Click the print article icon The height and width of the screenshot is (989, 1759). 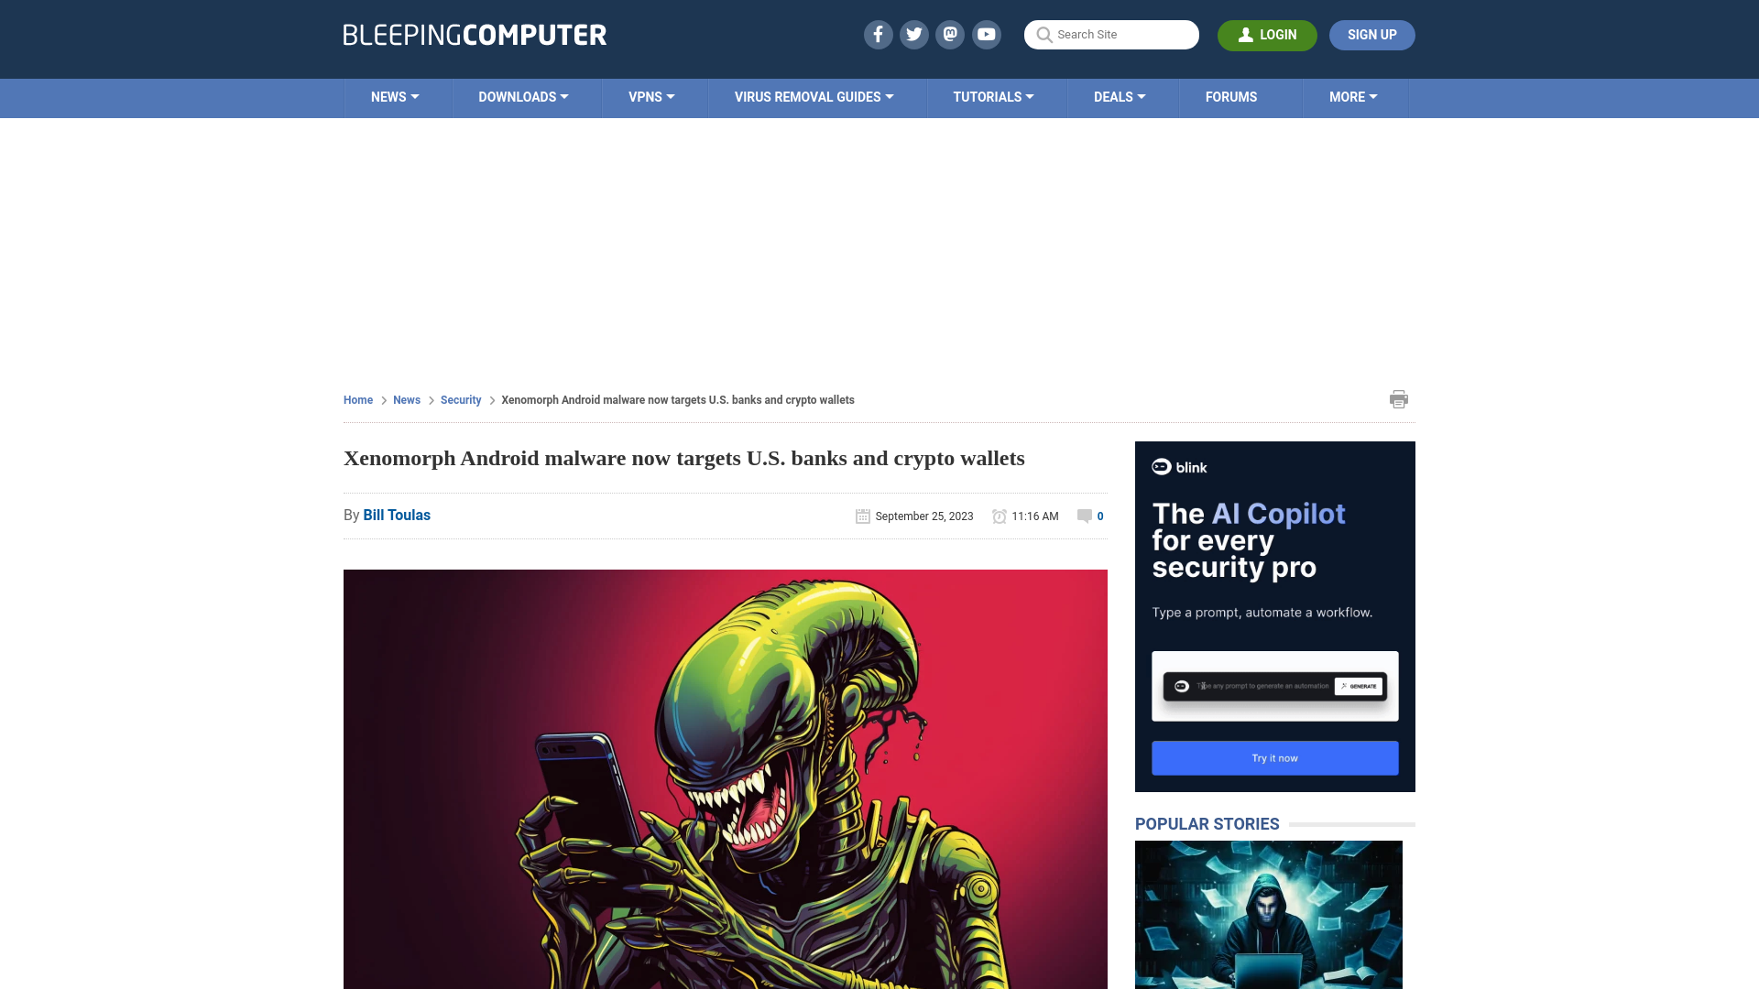click(1399, 398)
